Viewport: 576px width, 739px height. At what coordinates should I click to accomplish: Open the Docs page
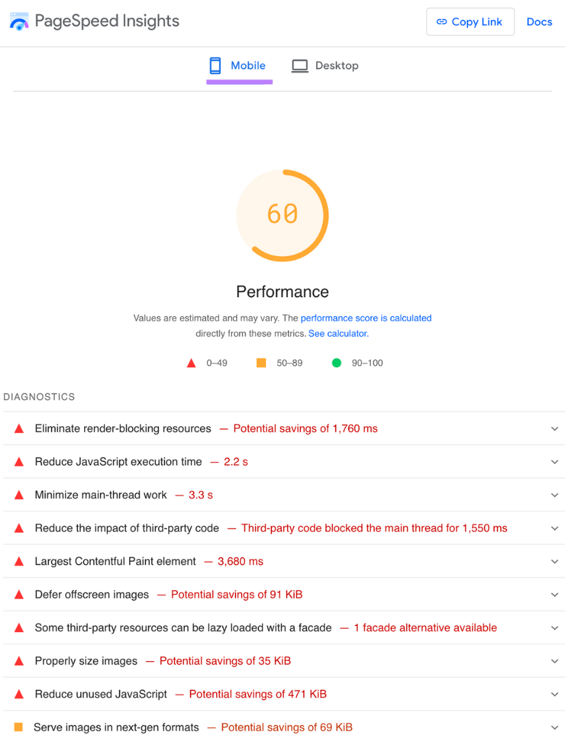[x=540, y=21]
